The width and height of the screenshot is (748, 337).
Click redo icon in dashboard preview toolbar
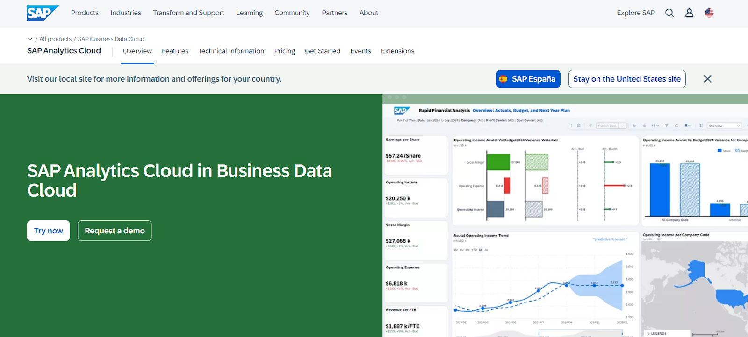(x=644, y=126)
